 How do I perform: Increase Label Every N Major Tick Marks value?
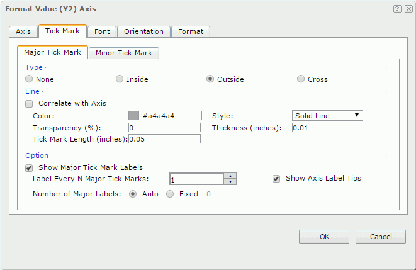(x=230, y=176)
